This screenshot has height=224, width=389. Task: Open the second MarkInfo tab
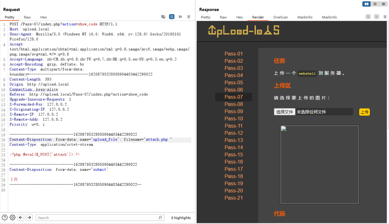pos(329,17)
